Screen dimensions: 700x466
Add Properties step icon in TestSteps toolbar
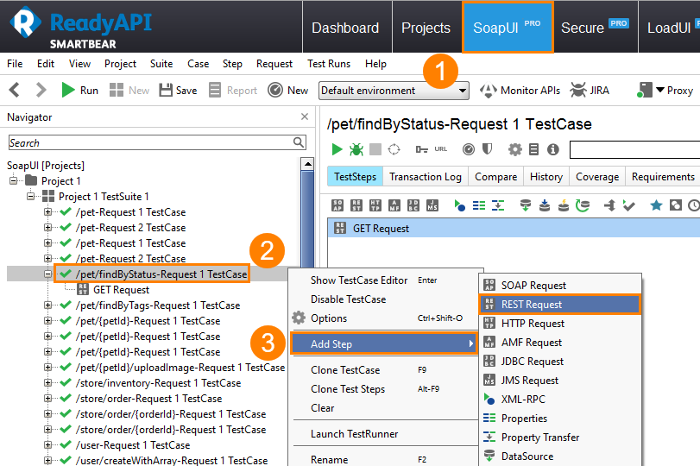(479, 205)
